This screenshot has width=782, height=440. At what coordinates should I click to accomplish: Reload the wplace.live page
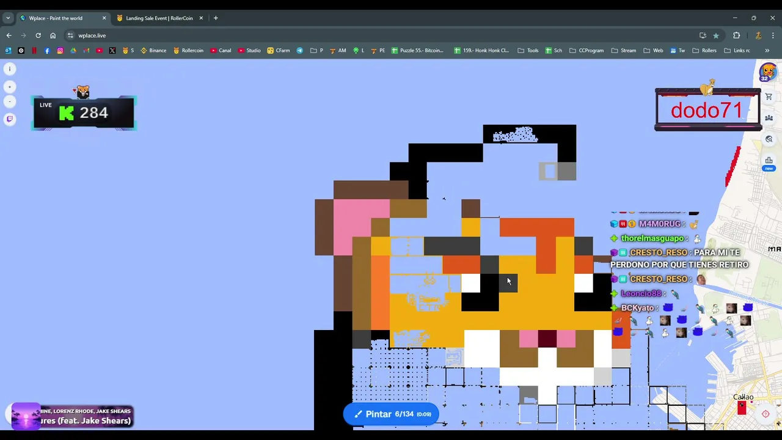[x=38, y=35]
